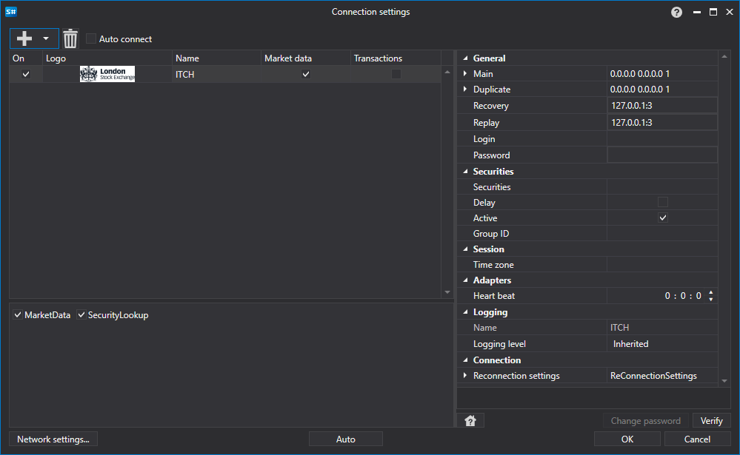Image resolution: width=740 pixels, height=455 pixels.
Task: Click the Login input field
Action: [x=662, y=138]
